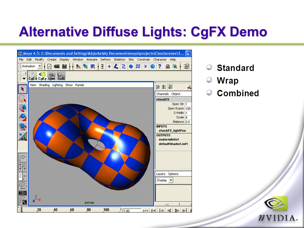This screenshot has width=304, height=228.
Task: Click the CgKy NVIDIA shelf button
Action: tap(42, 76)
